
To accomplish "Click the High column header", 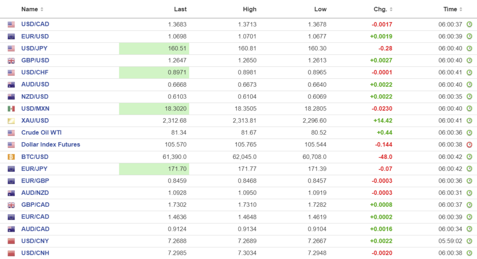I will pos(250,9).
